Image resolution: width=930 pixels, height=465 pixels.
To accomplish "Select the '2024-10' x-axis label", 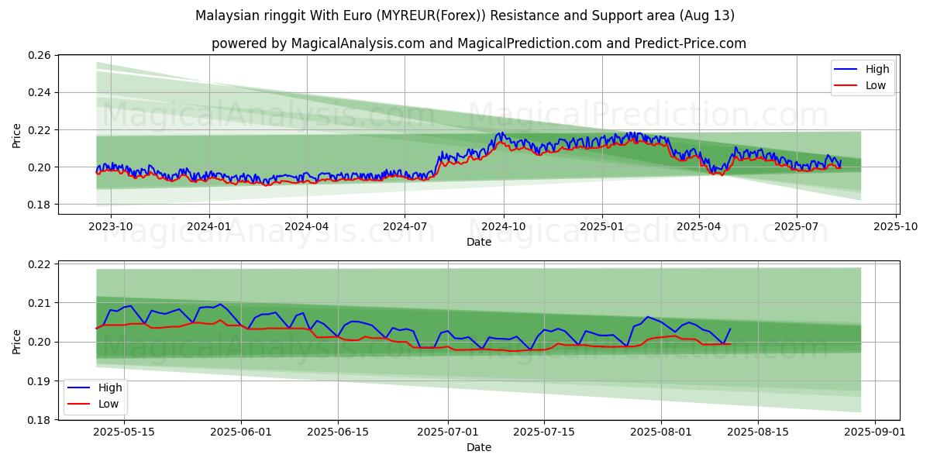I will [504, 226].
